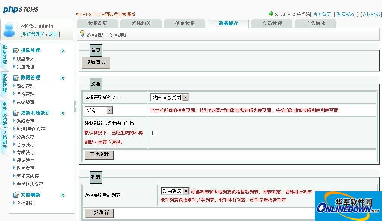
Task: Click the 批量处理 notebook icon in sidebar
Action: [16, 50]
